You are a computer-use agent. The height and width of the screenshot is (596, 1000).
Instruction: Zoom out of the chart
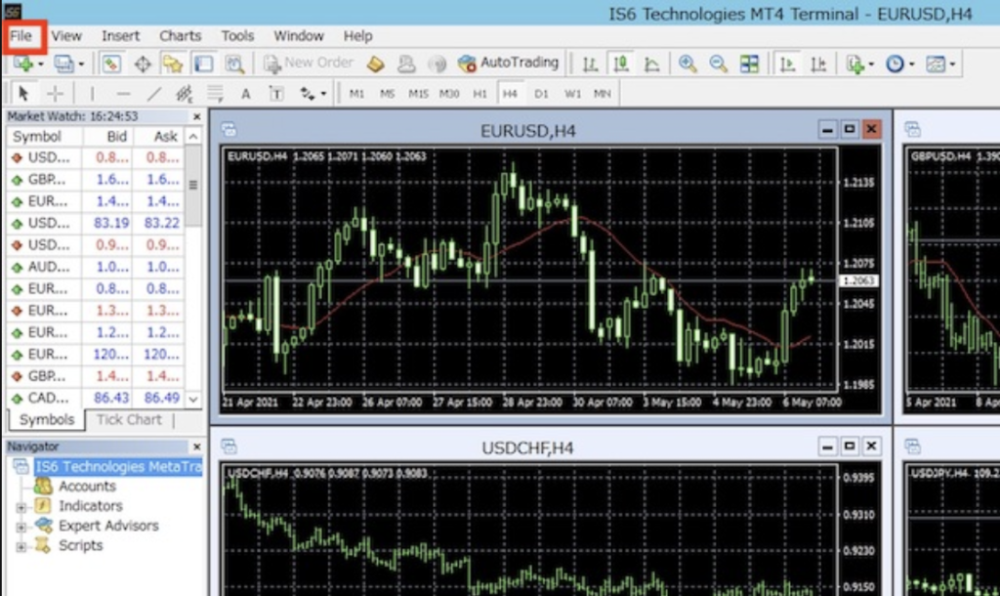[x=718, y=64]
